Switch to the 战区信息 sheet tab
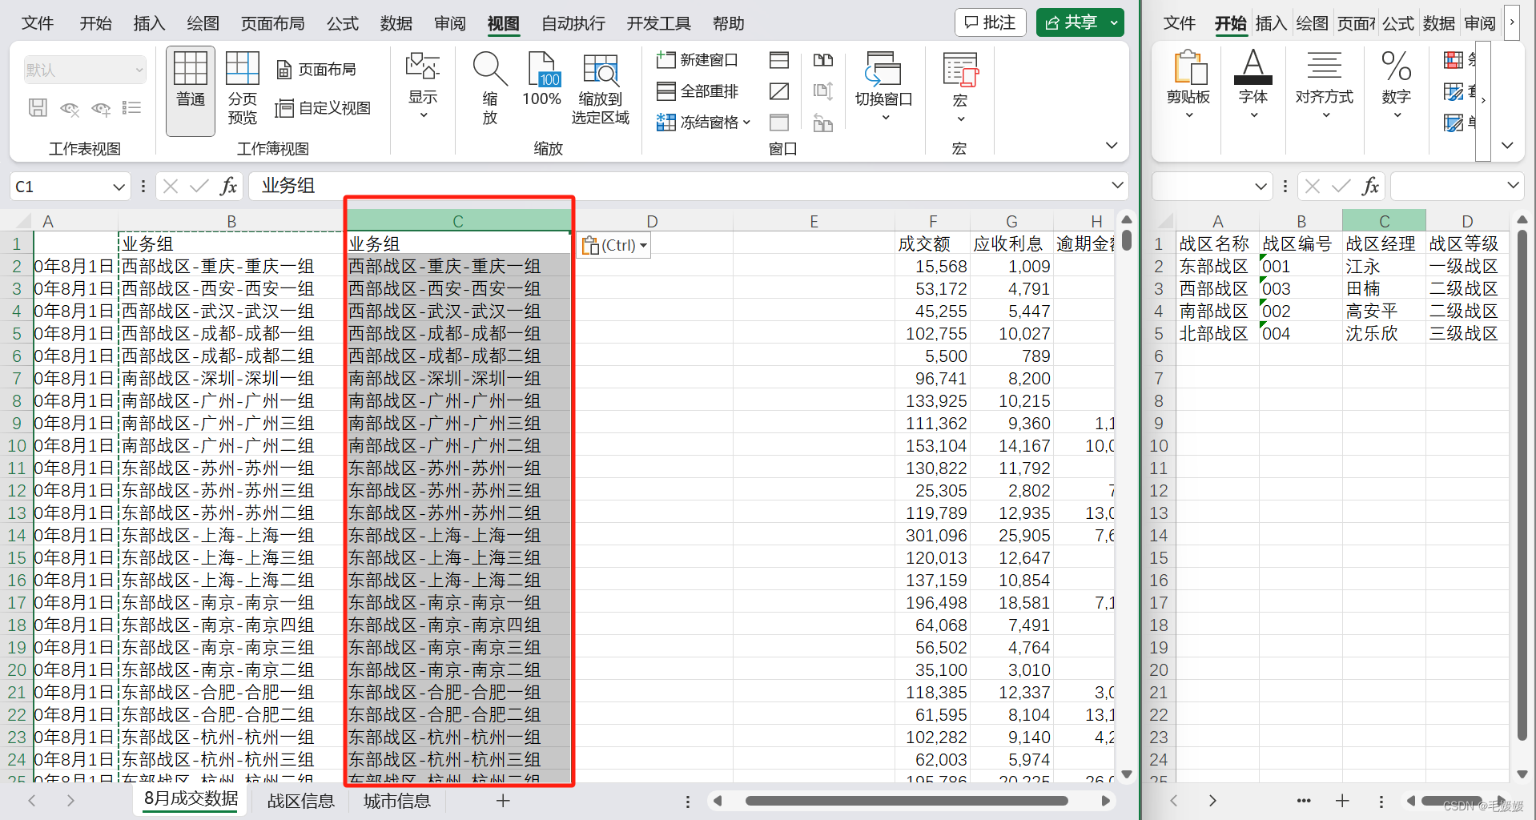This screenshot has width=1536, height=820. click(x=300, y=801)
